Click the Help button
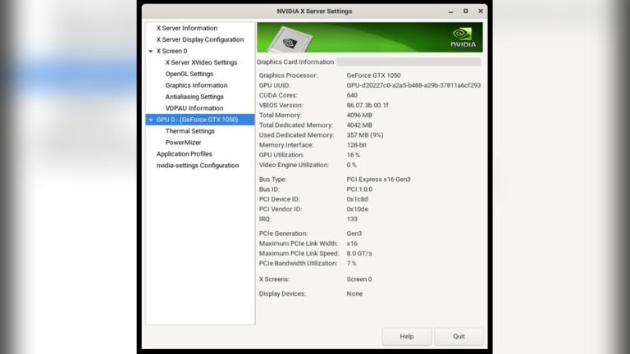 click(407, 336)
